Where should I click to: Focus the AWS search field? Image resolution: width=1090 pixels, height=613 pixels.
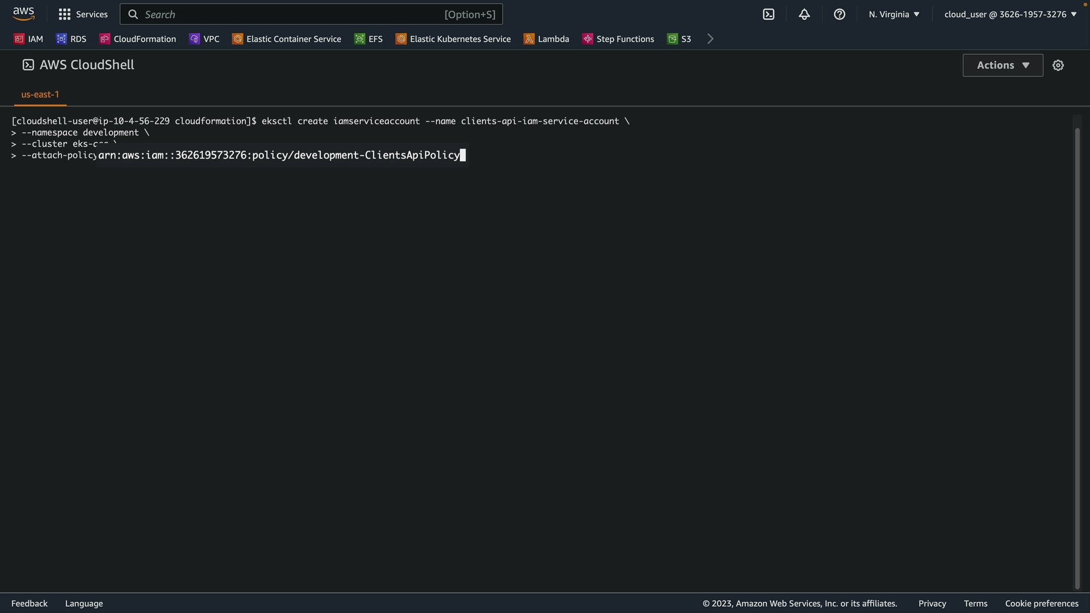[x=311, y=14]
